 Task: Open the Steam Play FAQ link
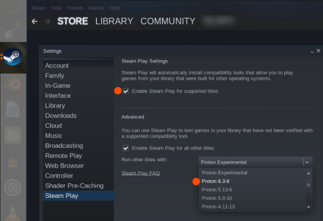141,173
